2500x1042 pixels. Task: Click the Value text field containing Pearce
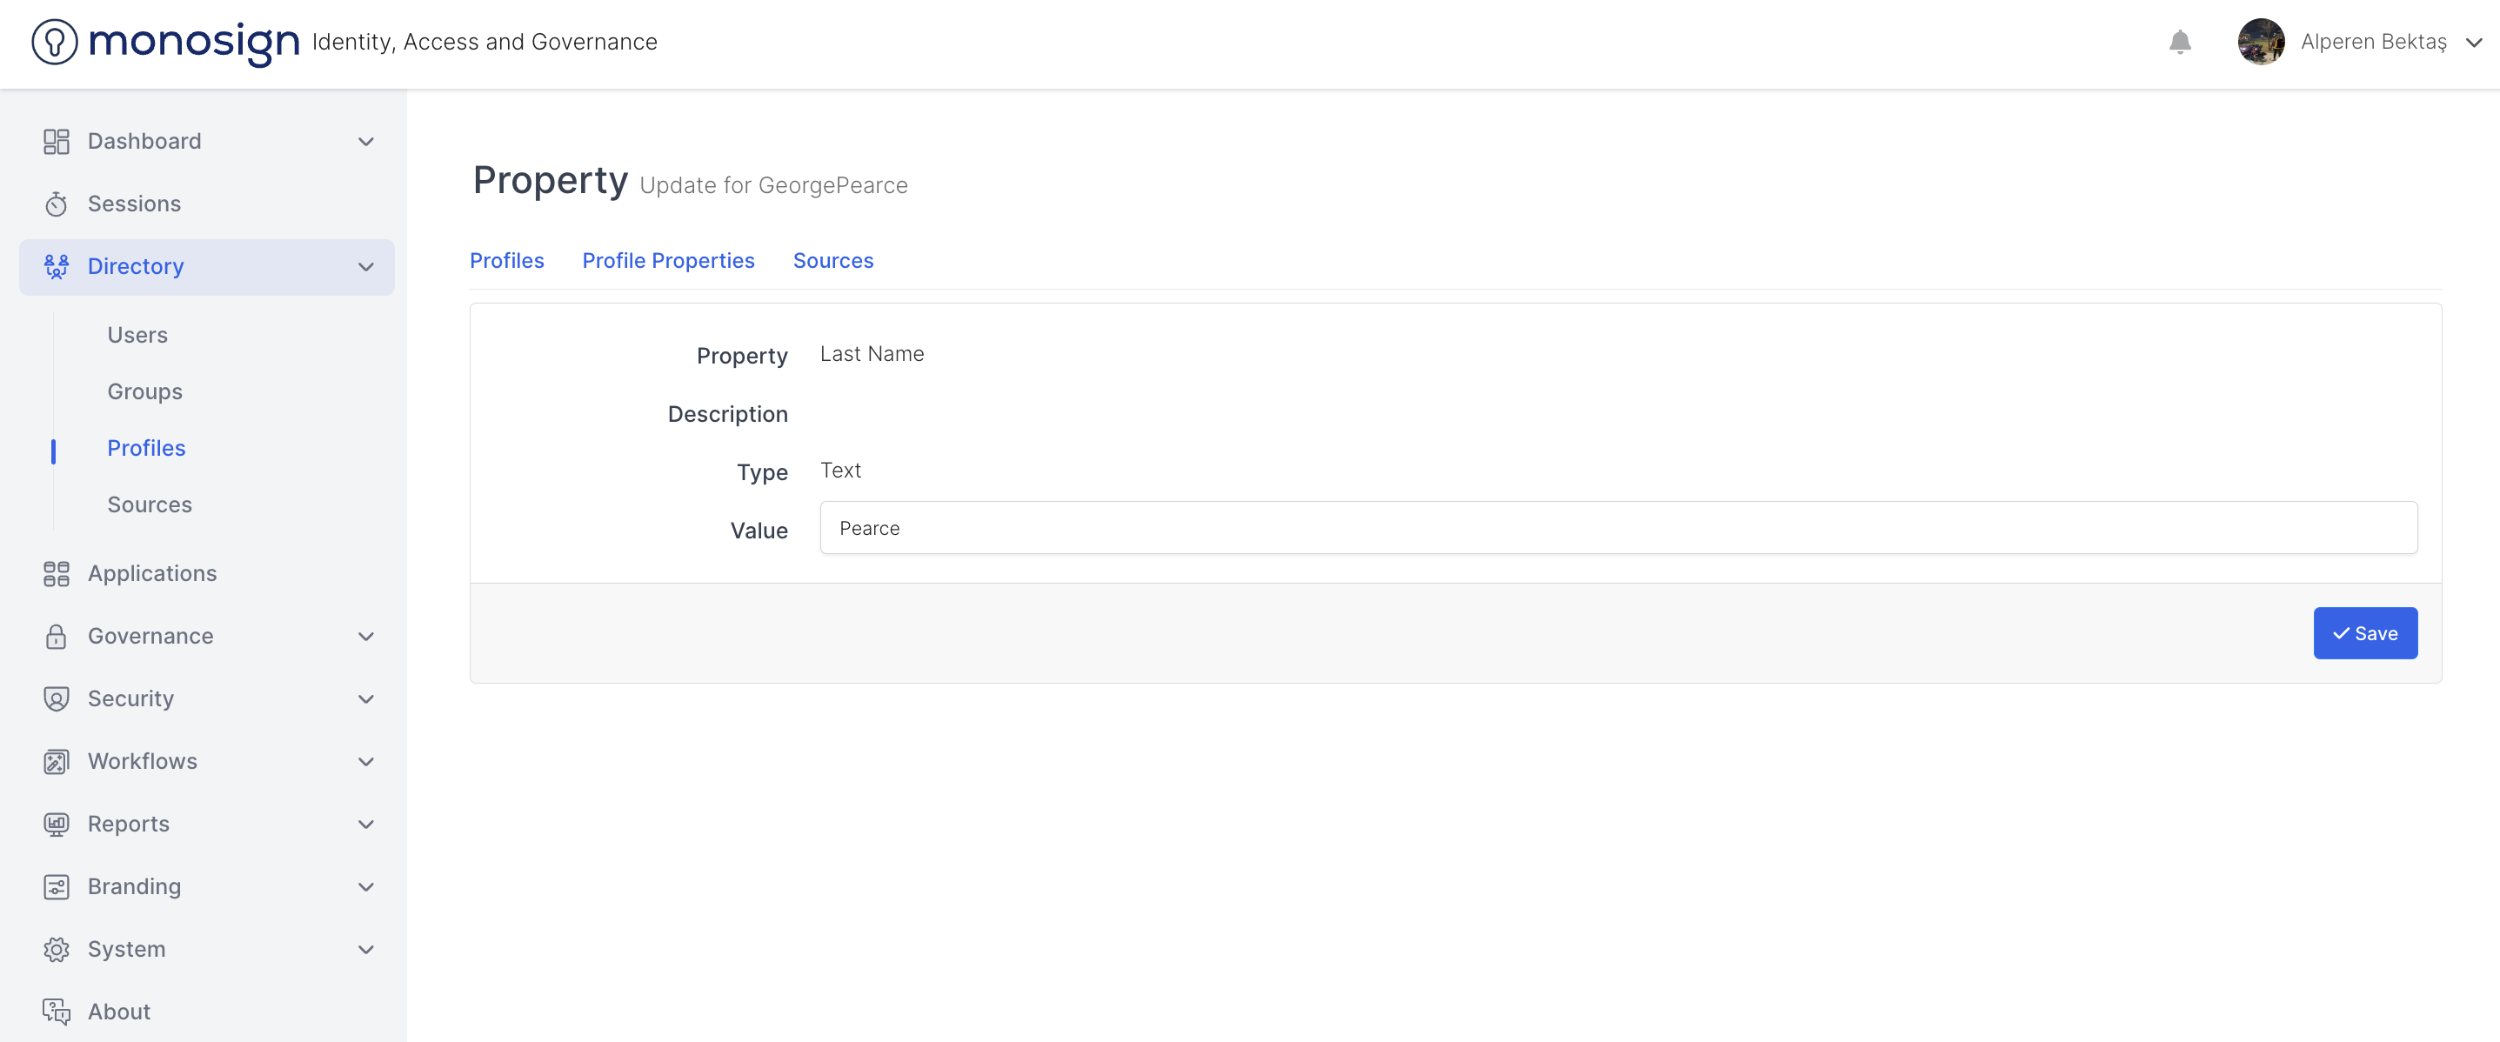click(1618, 528)
